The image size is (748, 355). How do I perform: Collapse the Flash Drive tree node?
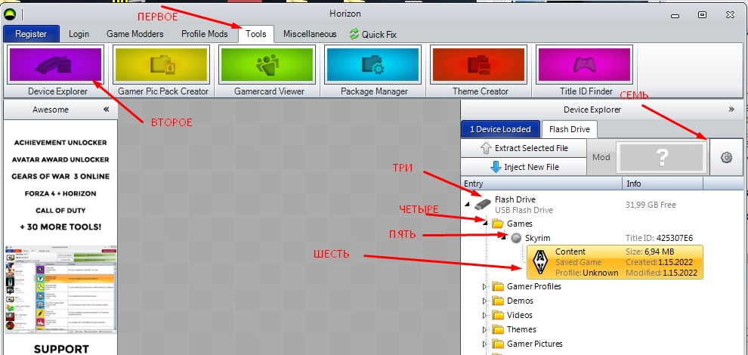(x=468, y=205)
